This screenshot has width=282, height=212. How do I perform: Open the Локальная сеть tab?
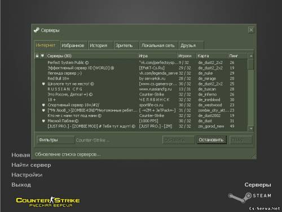[158, 45]
